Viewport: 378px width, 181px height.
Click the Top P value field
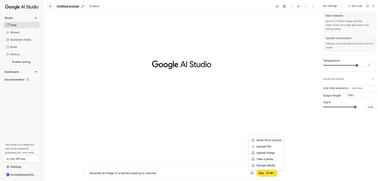(371, 107)
